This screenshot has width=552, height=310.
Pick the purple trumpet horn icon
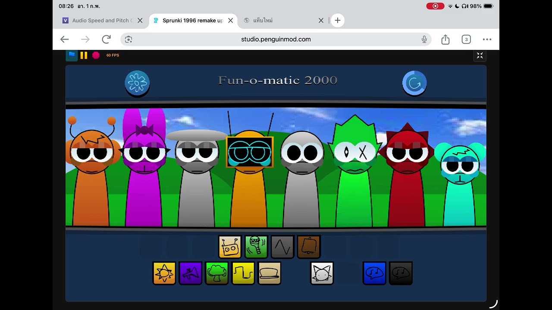191,273
